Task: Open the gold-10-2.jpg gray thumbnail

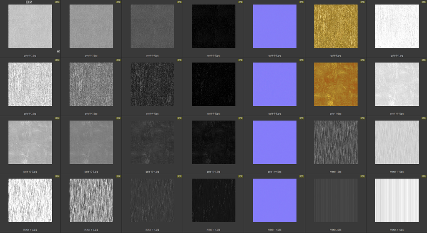Action: (30, 142)
